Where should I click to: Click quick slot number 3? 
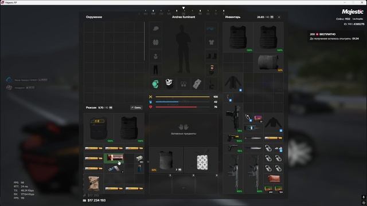point(206,184)
